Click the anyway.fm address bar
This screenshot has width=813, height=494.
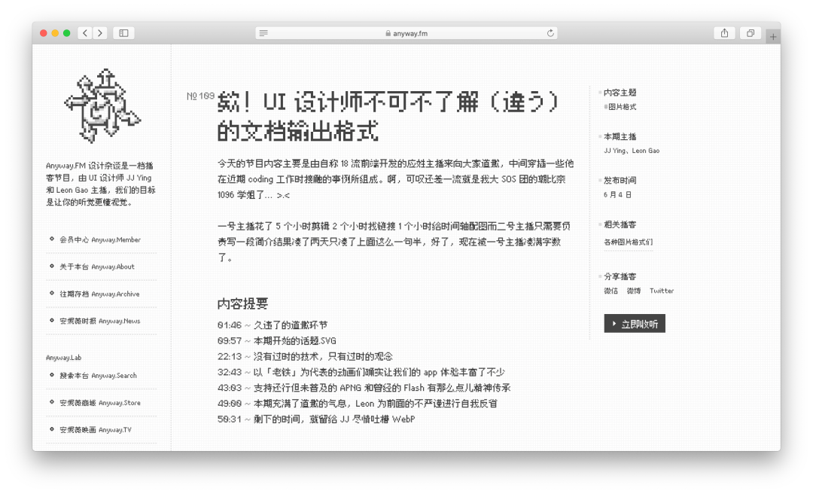(406, 33)
